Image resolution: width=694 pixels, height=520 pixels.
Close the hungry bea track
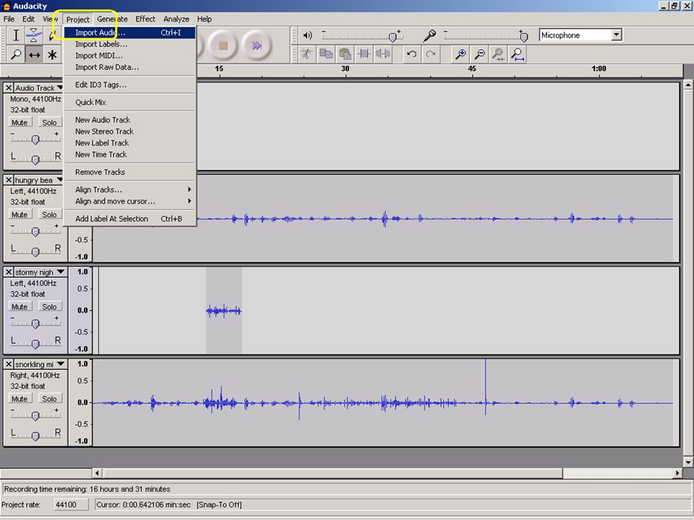(x=9, y=180)
